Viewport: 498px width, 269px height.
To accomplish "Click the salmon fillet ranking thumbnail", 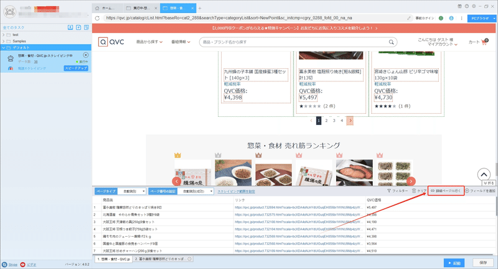I will [x=354, y=173].
